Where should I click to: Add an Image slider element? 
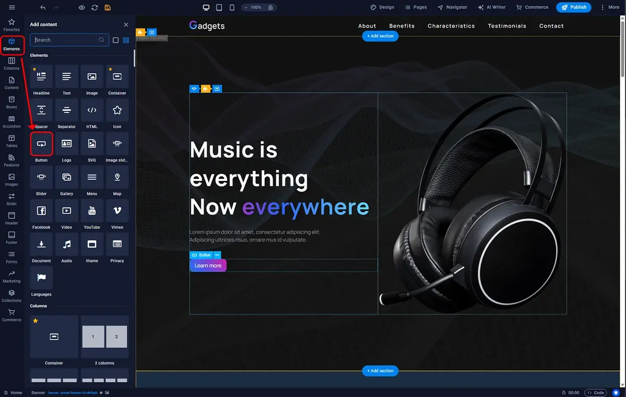[x=117, y=144]
